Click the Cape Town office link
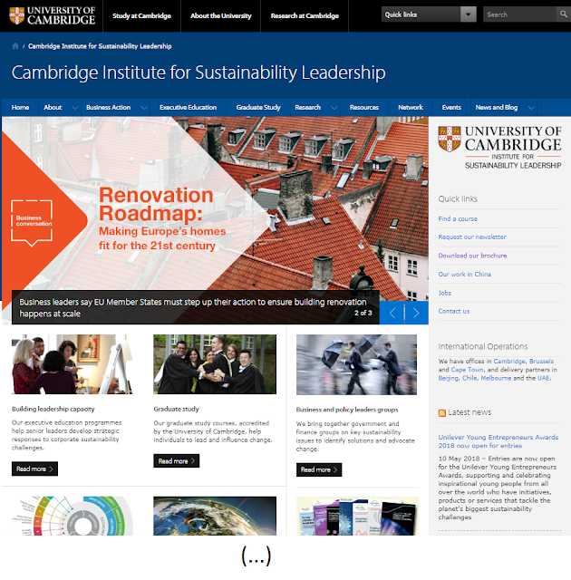The height and width of the screenshot is (580, 571). pos(467,370)
